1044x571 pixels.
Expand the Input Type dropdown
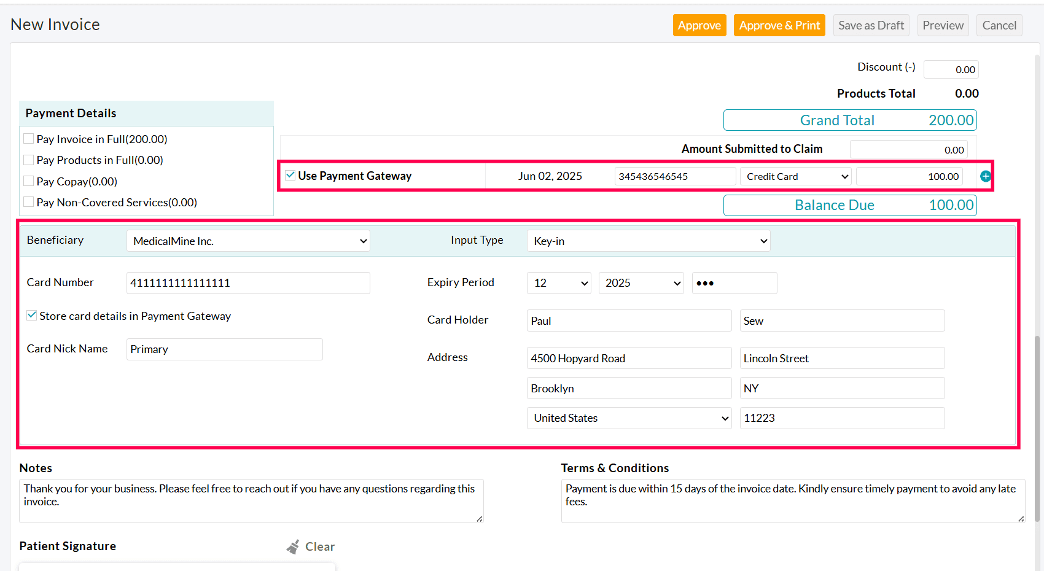pyautogui.click(x=648, y=241)
